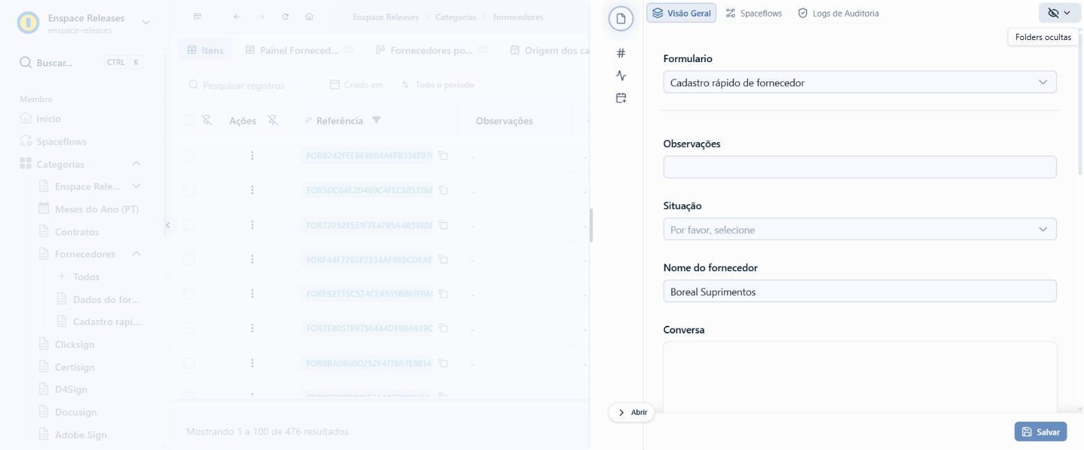This screenshot has width=1084, height=450.
Task: Open the actions menu for row FORE92735C524CE4535B861F0A
Action: click(x=252, y=294)
